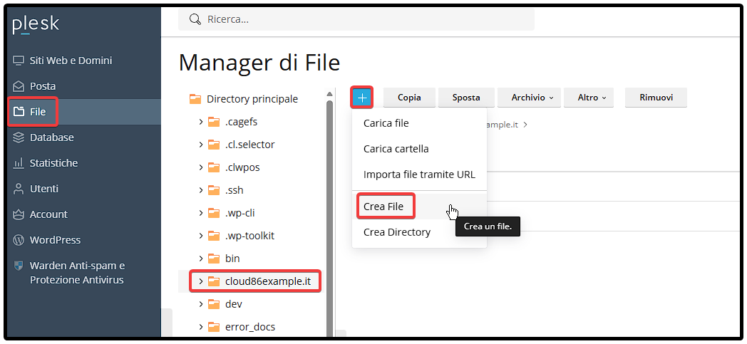
Task: Open the Posta section label
Action: coord(42,87)
